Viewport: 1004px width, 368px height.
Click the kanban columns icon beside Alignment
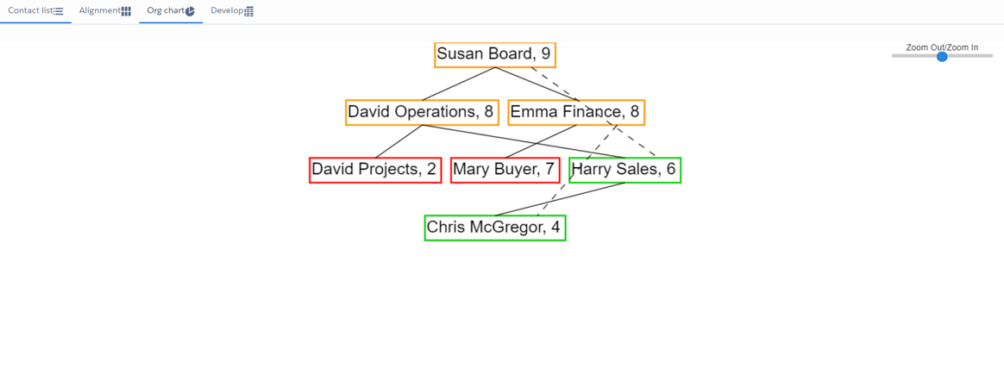[x=126, y=11]
